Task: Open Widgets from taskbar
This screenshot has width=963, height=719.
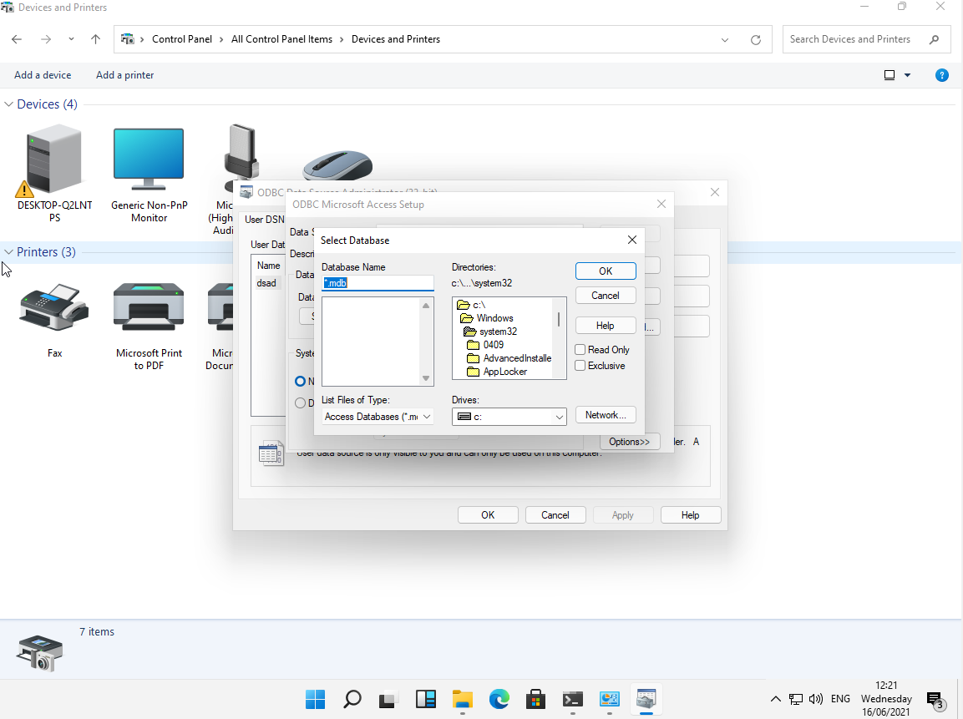Action: [x=426, y=699]
